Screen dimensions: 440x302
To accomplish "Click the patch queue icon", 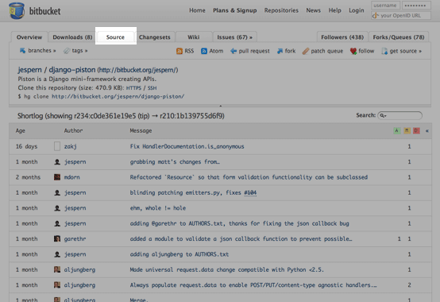I will [x=305, y=51].
